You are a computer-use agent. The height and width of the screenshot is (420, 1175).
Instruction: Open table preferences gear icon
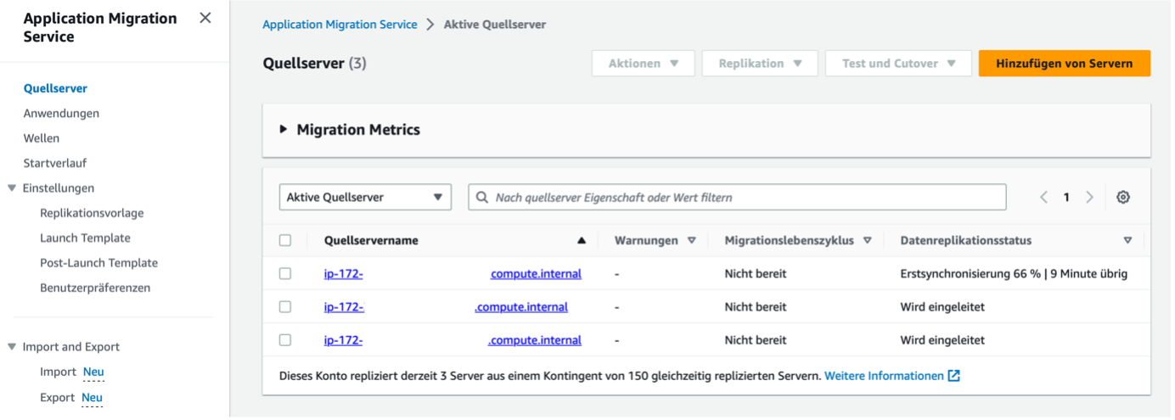pos(1123,197)
